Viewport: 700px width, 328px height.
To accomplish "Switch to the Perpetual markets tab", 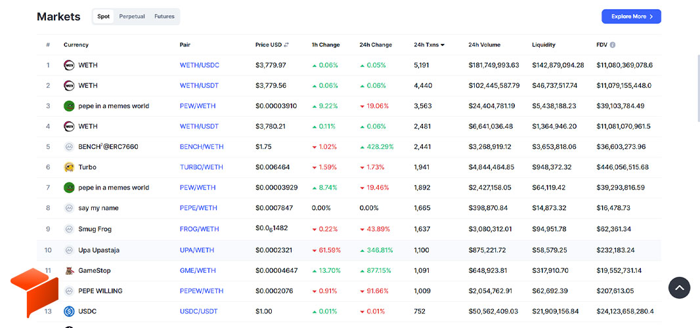I will click(132, 16).
